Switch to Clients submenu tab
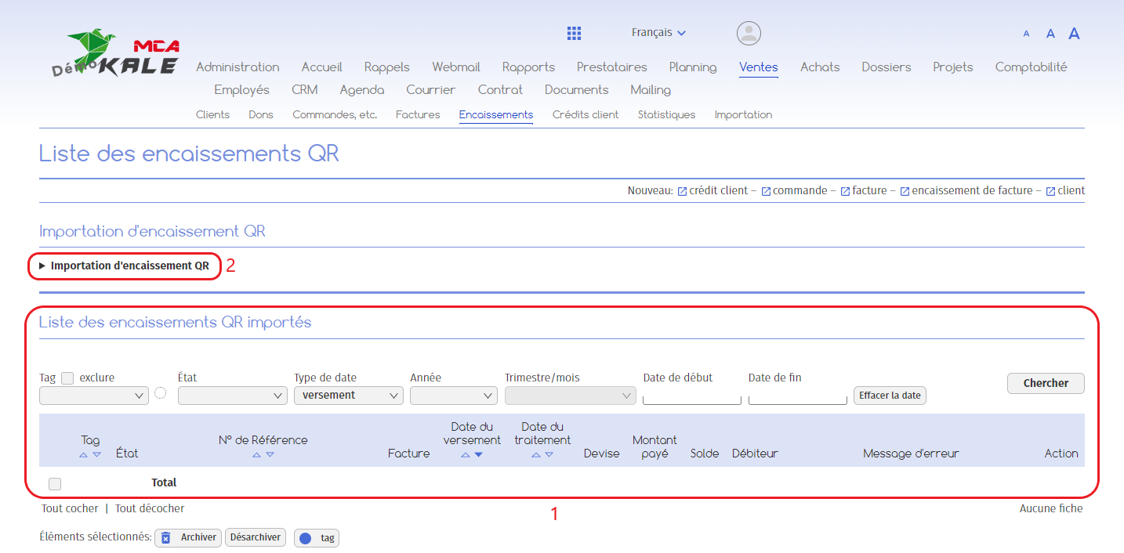This screenshot has height=553, width=1124. [x=212, y=115]
